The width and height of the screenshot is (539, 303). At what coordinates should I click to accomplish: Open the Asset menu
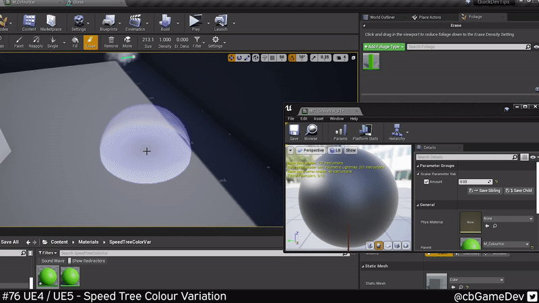[x=319, y=119]
